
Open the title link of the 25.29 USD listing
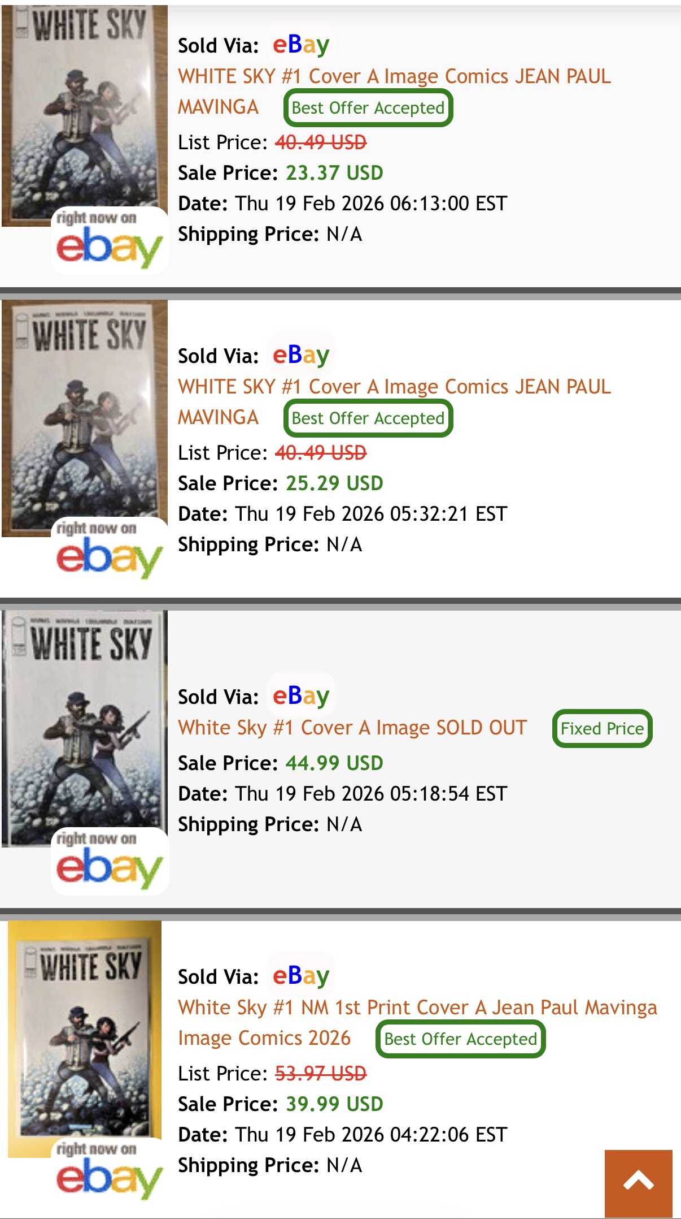pyautogui.click(x=394, y=387)
